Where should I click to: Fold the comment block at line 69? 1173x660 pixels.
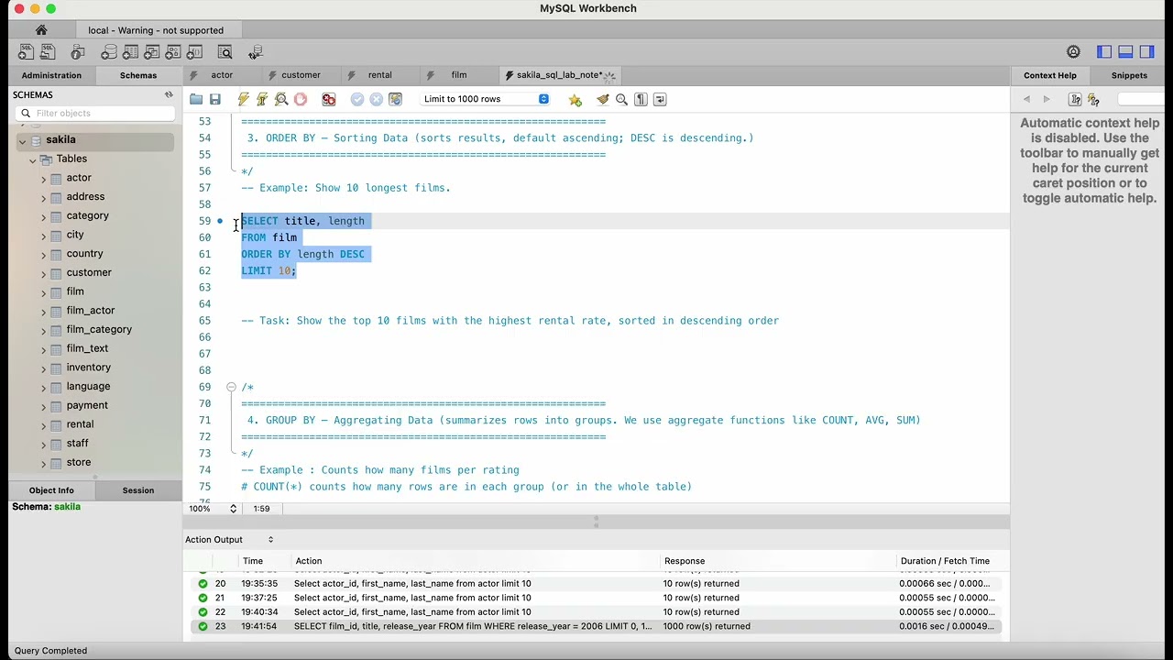pyautogui.click(x=232, y=387)
